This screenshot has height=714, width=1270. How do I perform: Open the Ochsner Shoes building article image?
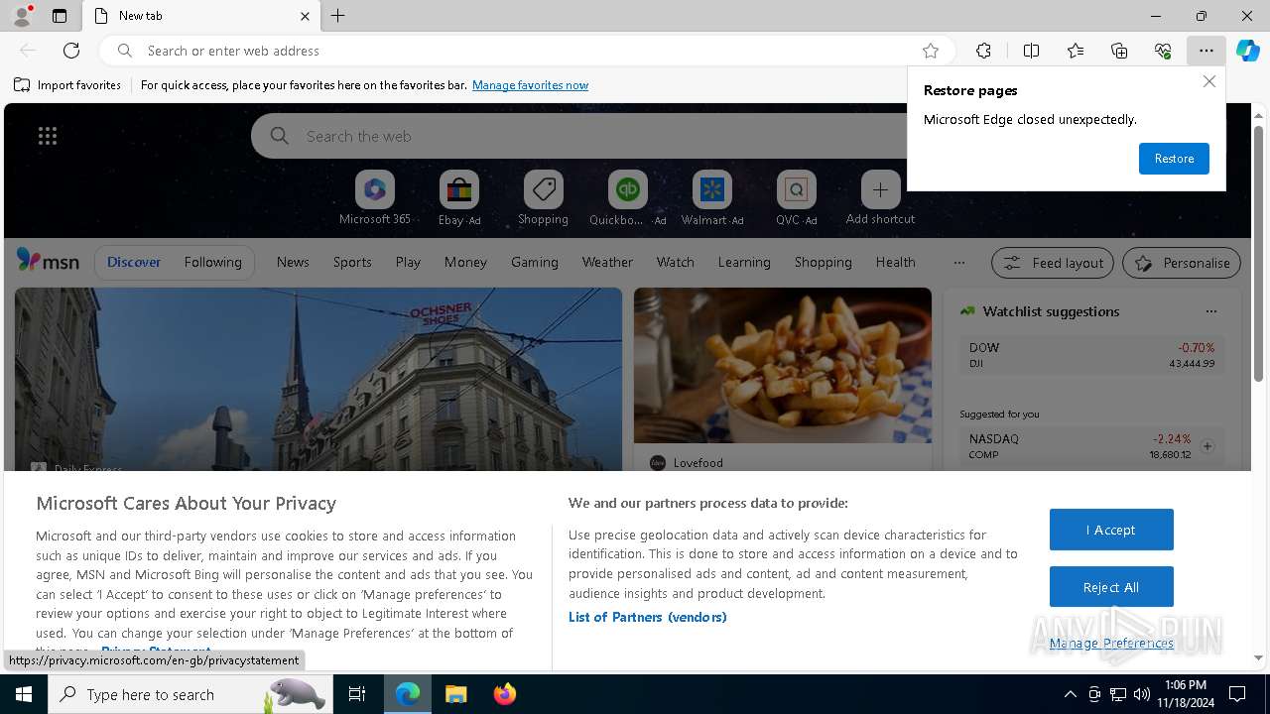318,379
